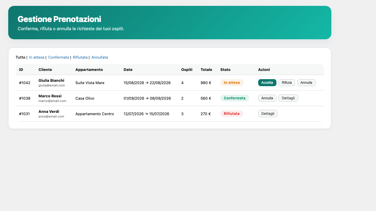Click Annulla in the Giulia Bianchi row

(x=306, y=83)
